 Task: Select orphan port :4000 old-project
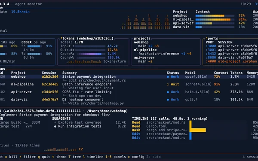pyautogui.click(x=232, y=61)
